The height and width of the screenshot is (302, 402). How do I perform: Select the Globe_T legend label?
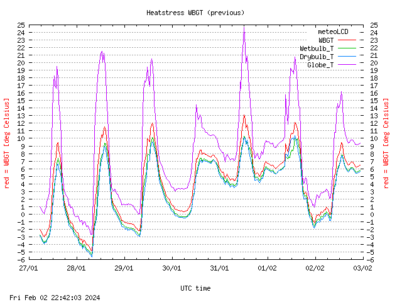[x=320, y=64]
